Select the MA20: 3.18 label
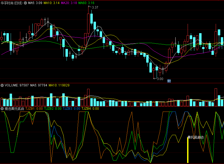This screenshot has width=224, height=164. tap(69, 3)
